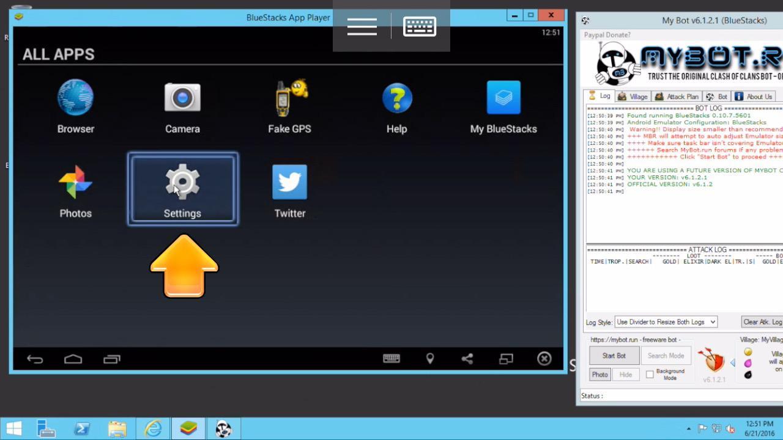Launch the Twitter app
The height and width of the screenshot is (440, 783).
(x=289, y=191)
